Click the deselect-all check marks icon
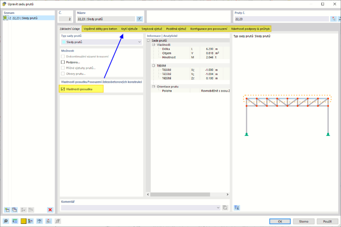This screenshot has width=341, height=227. click(x=31, y=210)
